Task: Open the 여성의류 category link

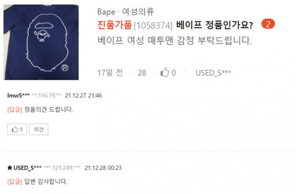Action: tap(138, 12)
